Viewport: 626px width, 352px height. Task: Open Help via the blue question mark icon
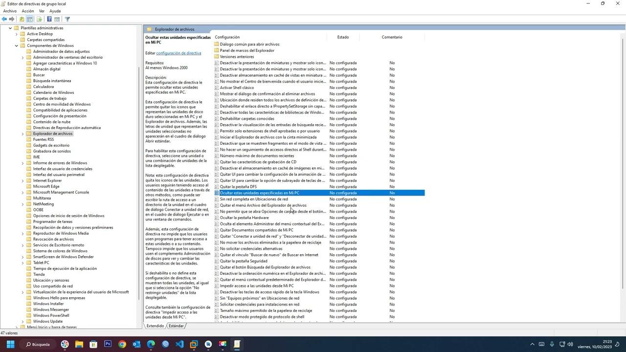point(49,19)
